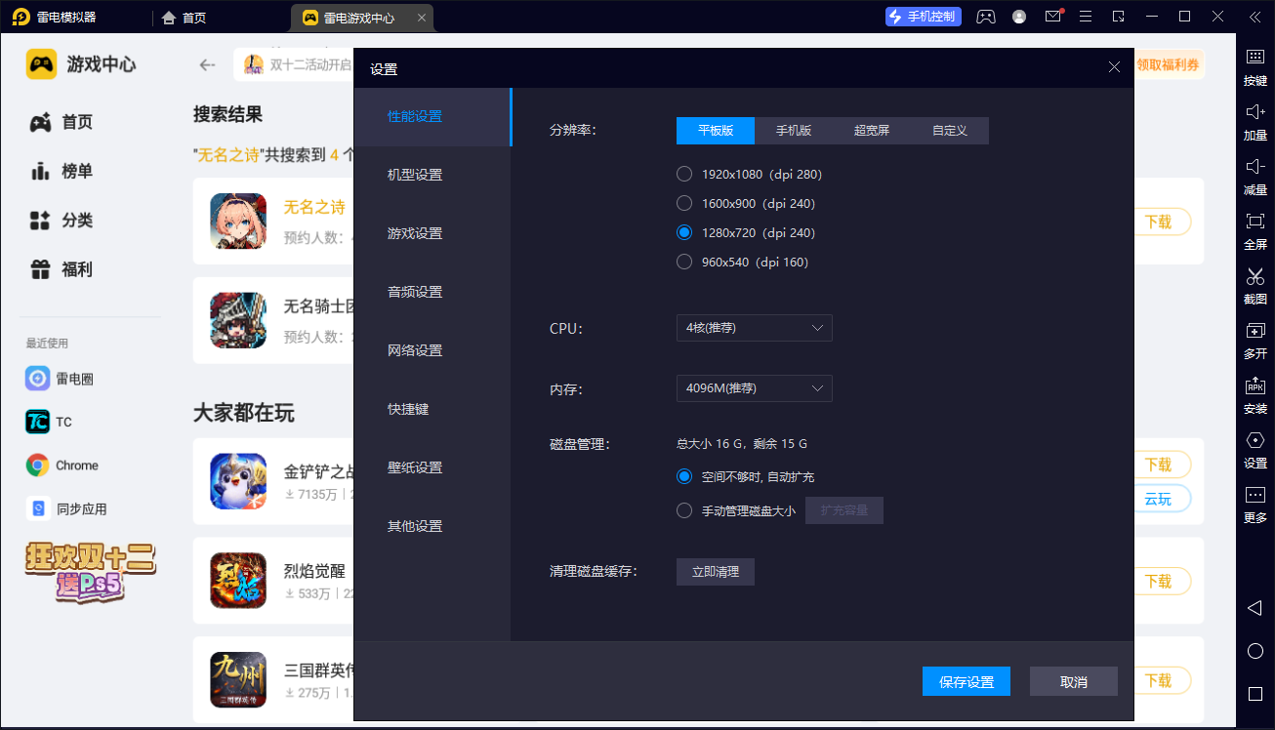The height and width of the screenshot is (730, 1275).
Task: Open the 多开 multi-instance icon
Action: point(1254,332)
